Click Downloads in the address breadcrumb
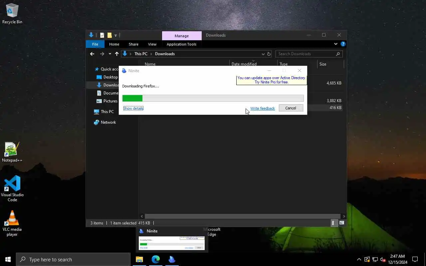This screenshot has width=426, height=266. click(x=165, y=54)
